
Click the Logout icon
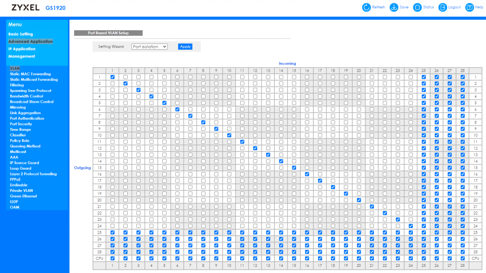[x=442, y=7]
